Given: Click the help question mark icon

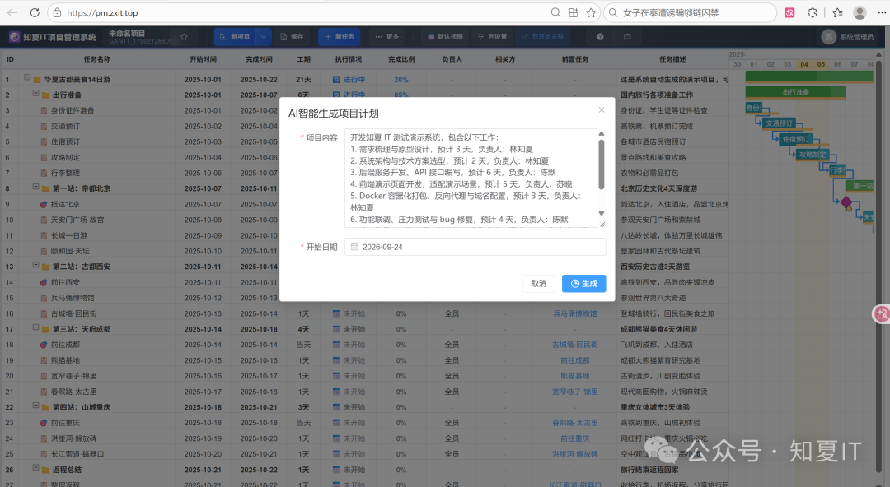Looking at the screenshot, I should pos(600,37).
